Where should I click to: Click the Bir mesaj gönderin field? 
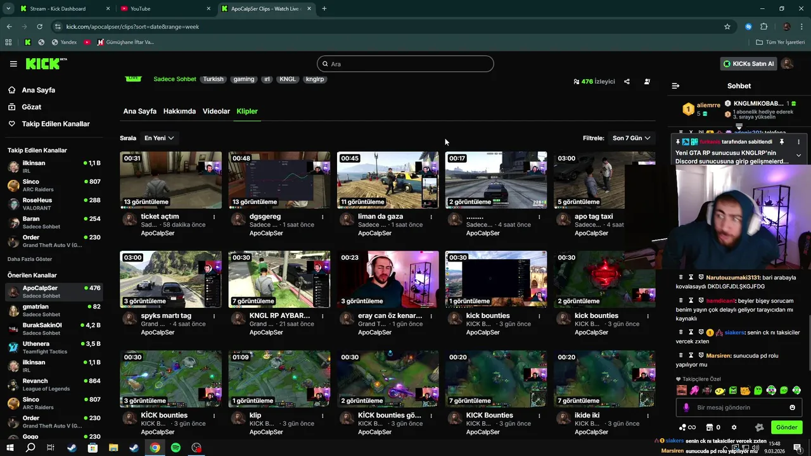[x=739, y=407]
